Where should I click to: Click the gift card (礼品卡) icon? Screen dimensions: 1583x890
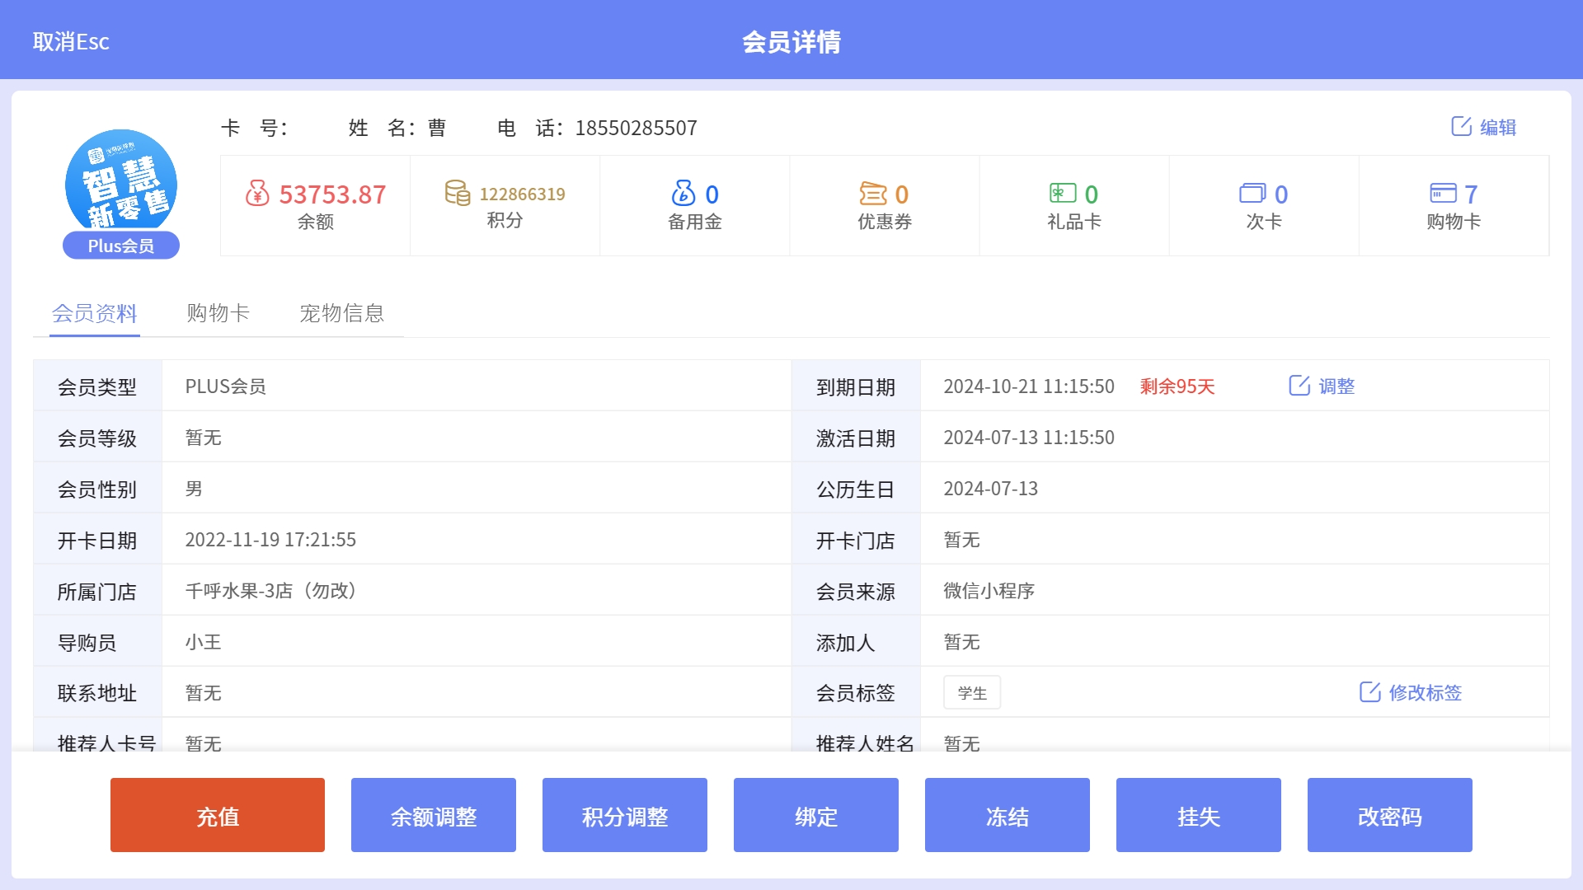pyautogui.click(x=1063, y=194)
